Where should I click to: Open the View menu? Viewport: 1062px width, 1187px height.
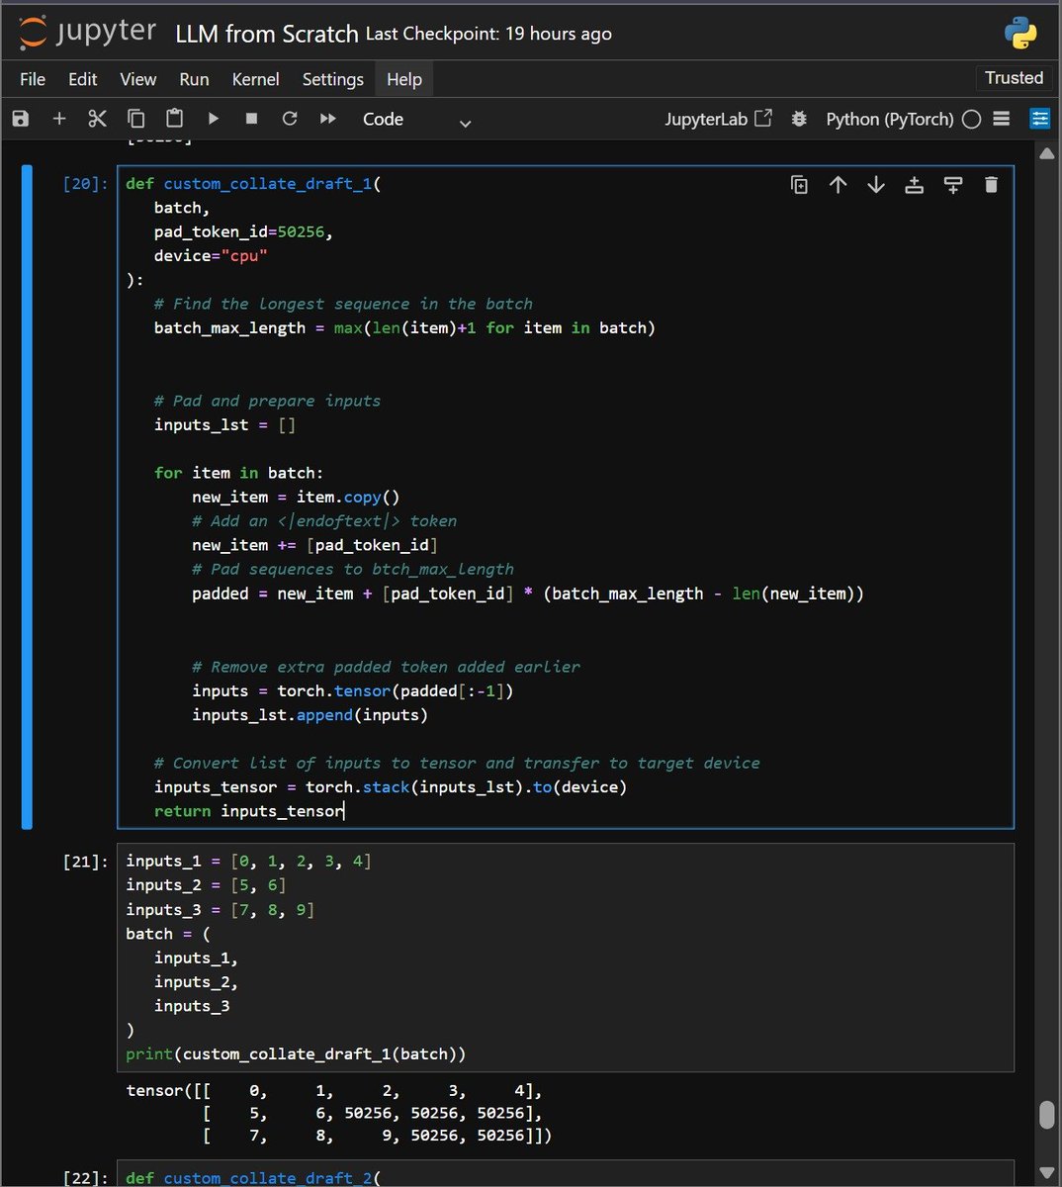(x=138, y=79)
